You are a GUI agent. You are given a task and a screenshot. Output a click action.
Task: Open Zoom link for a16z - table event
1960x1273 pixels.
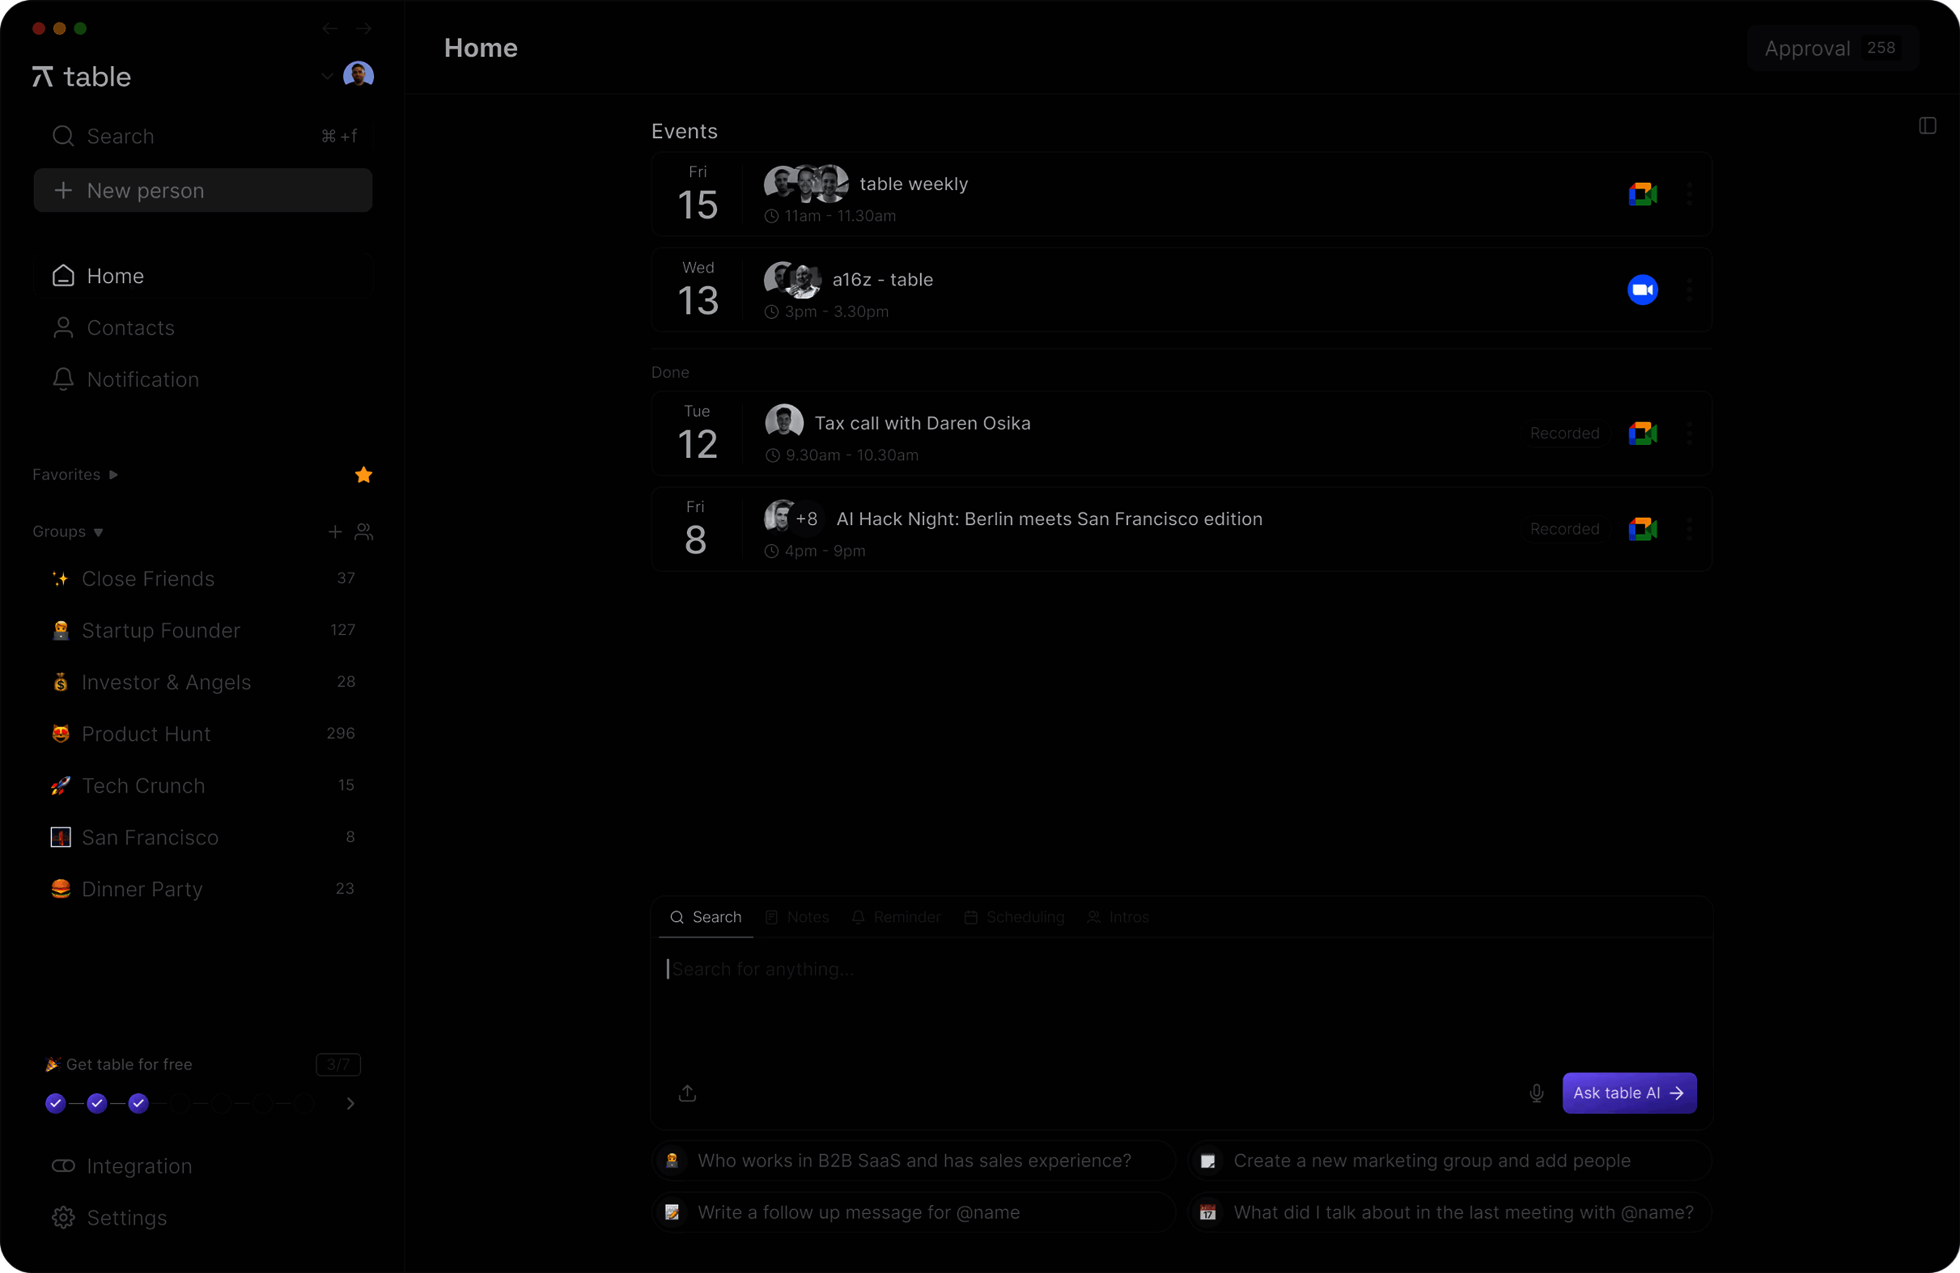[x=1642, y=290]
